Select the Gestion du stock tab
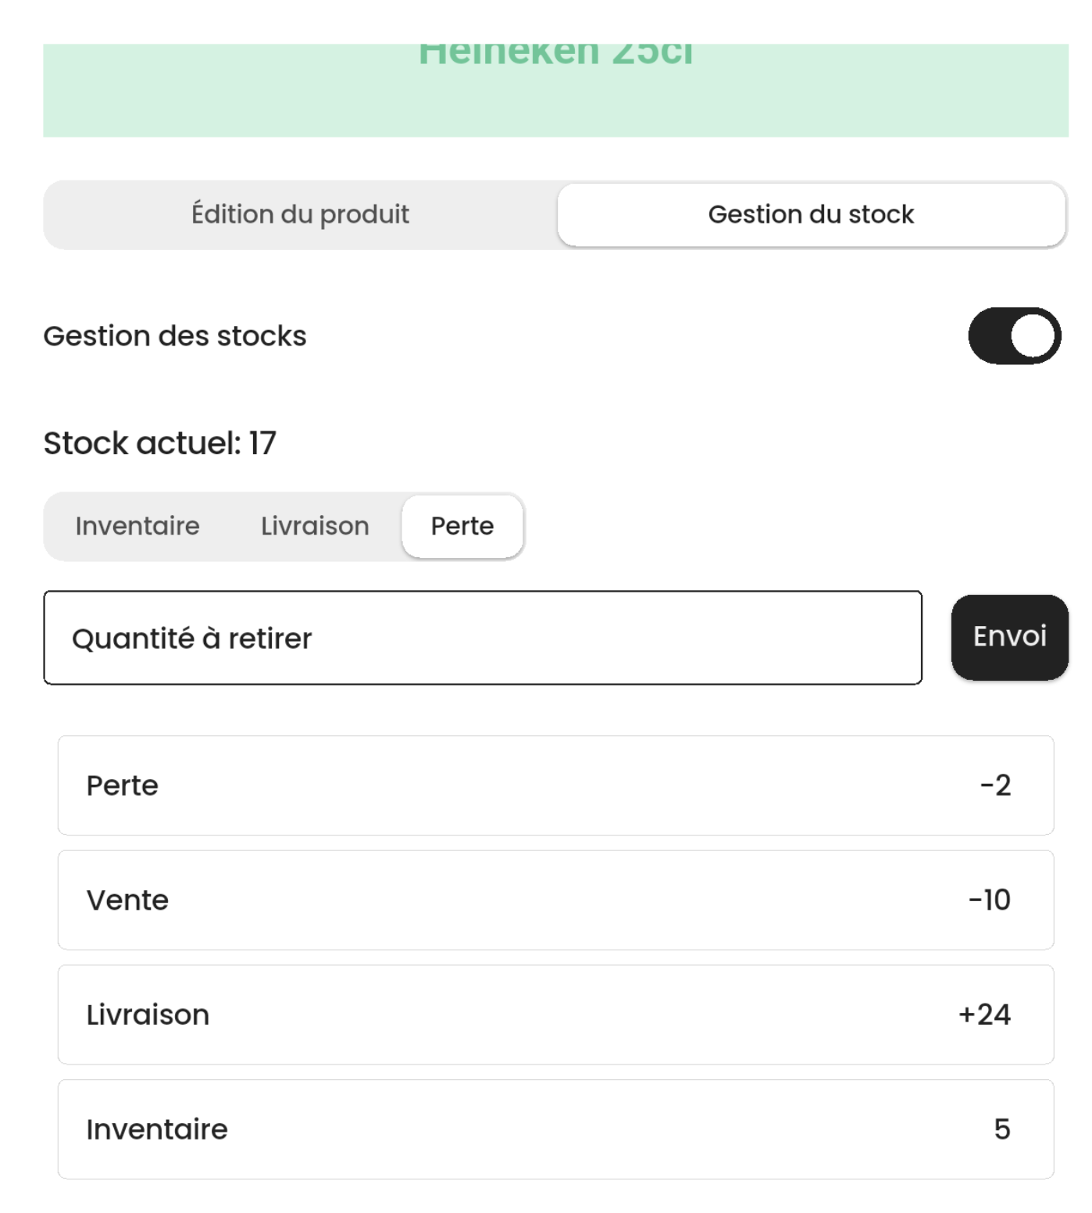 pyautogui.click(x=811, y=214)
